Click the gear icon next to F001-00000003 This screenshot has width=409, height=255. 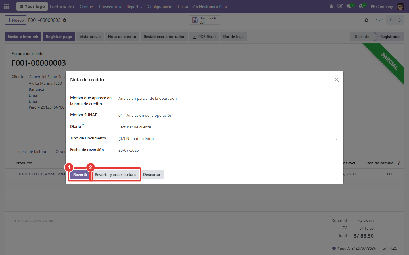point(64,20)
